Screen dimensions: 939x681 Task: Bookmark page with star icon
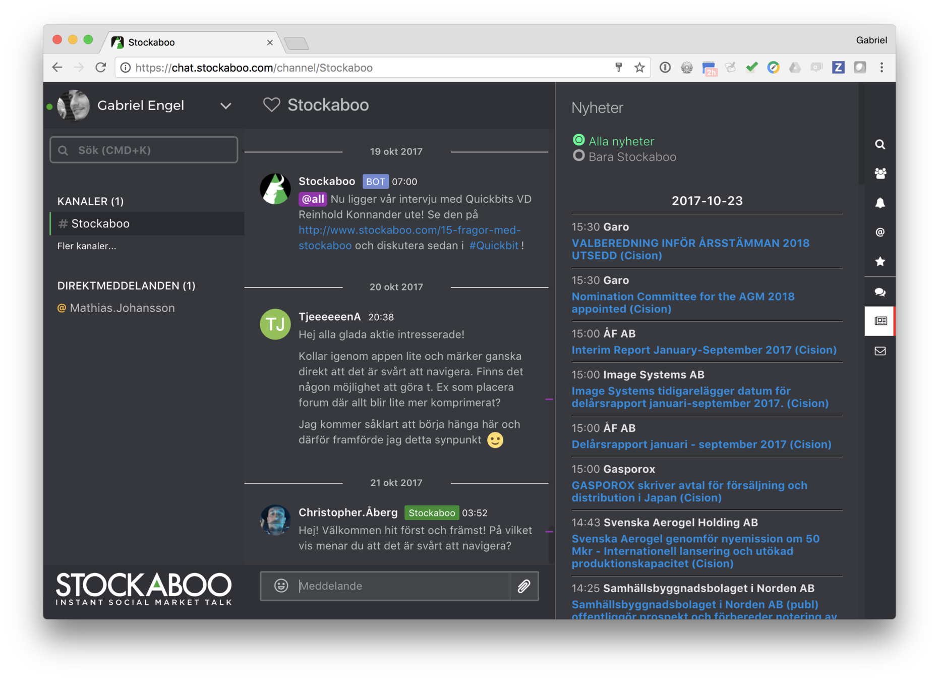tap(639, 68)
